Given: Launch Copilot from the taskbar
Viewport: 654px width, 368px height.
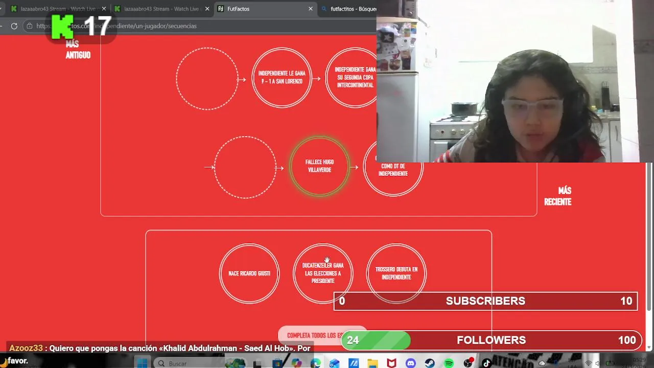Looking at the screenshot, I should (x=296, y=363).
